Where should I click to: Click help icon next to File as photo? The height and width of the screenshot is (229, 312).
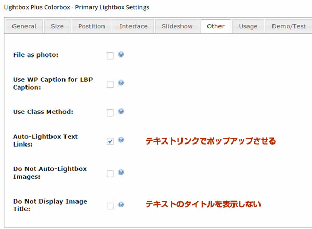pyautogui.click(x=121, y=54)
